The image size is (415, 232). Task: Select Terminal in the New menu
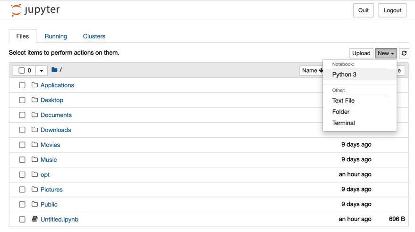click(x=344, y=123)
